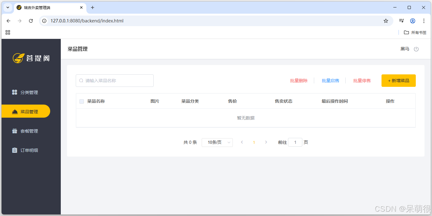Click the 暂无数据 empty table text

point(246,118)
